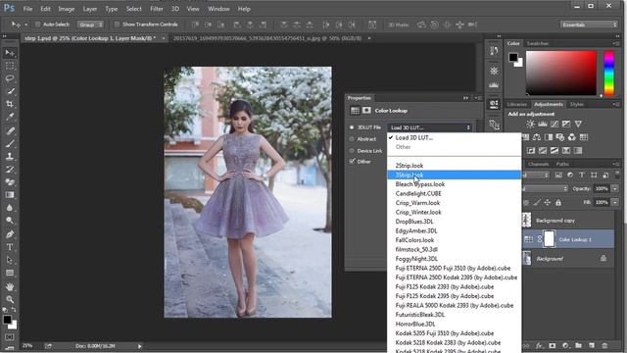Enable Auto-Select checkbox

[x=37, y=25]
